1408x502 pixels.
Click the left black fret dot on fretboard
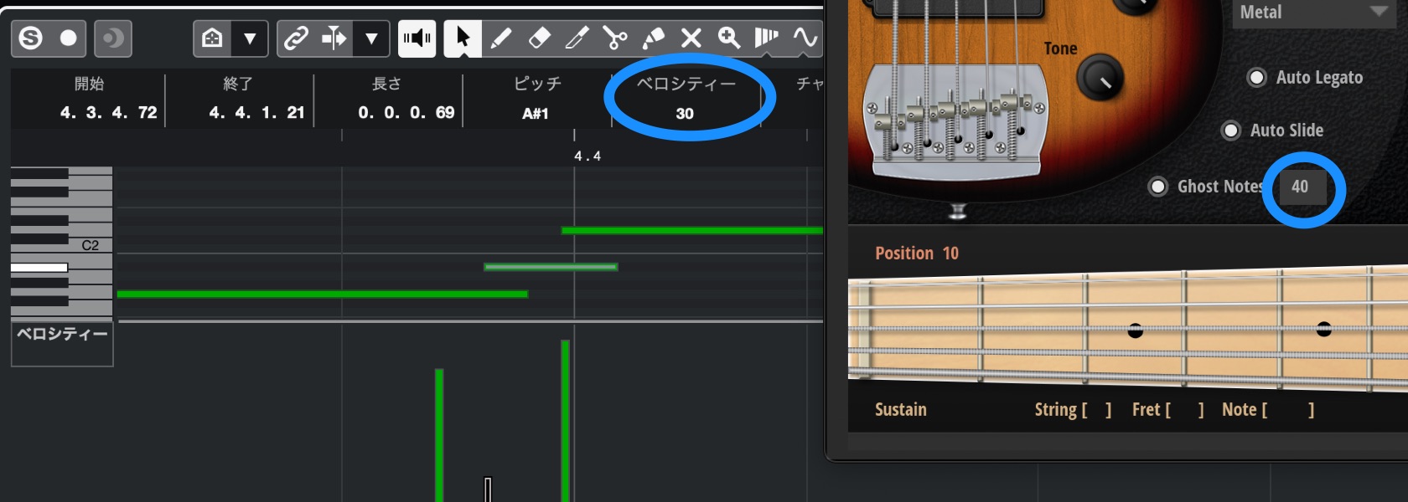click(1136, 330)
